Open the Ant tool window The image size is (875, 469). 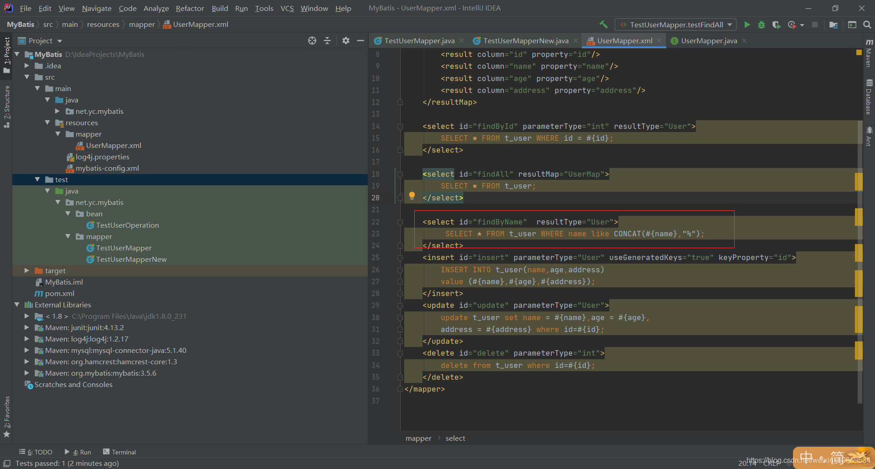(x=869, y=136)
